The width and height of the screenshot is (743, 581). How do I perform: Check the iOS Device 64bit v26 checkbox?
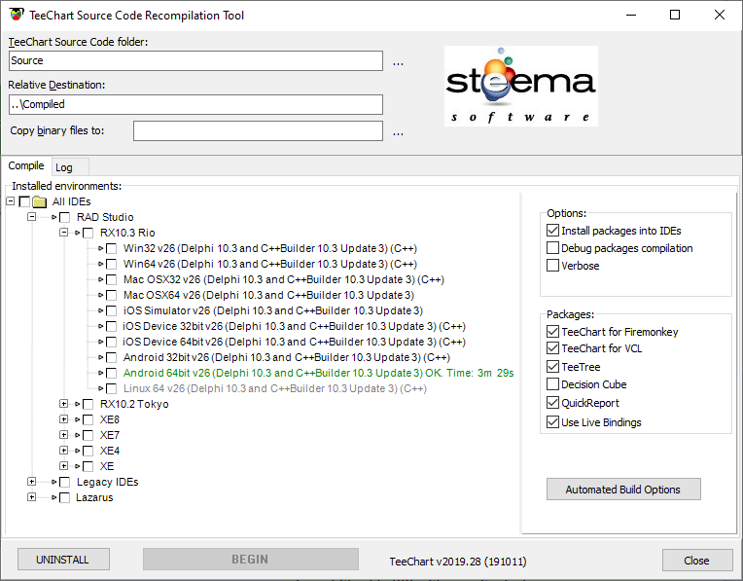pyautogui.click(x=112, y=342)
